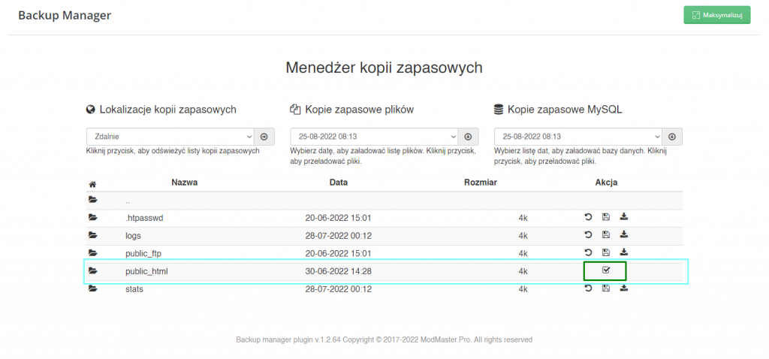Download logs backup
The height and width of the screenshot is (359, 769).
[623, 234]
